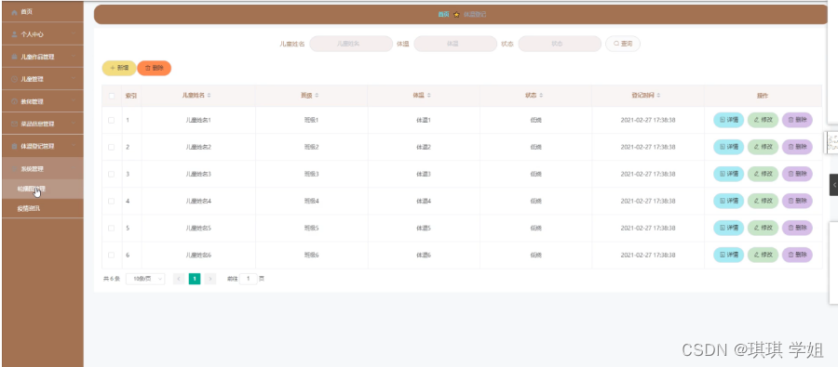The width and height of the screenshot is (838, 367).
Task: Click the 查询 search button
Action: 623,44
